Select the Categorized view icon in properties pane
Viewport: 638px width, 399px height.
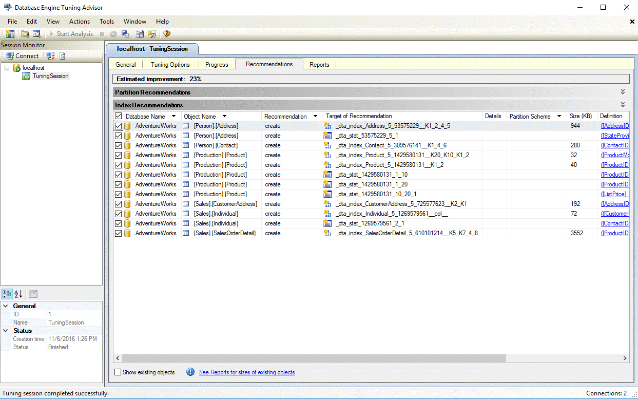click(6, 294)
